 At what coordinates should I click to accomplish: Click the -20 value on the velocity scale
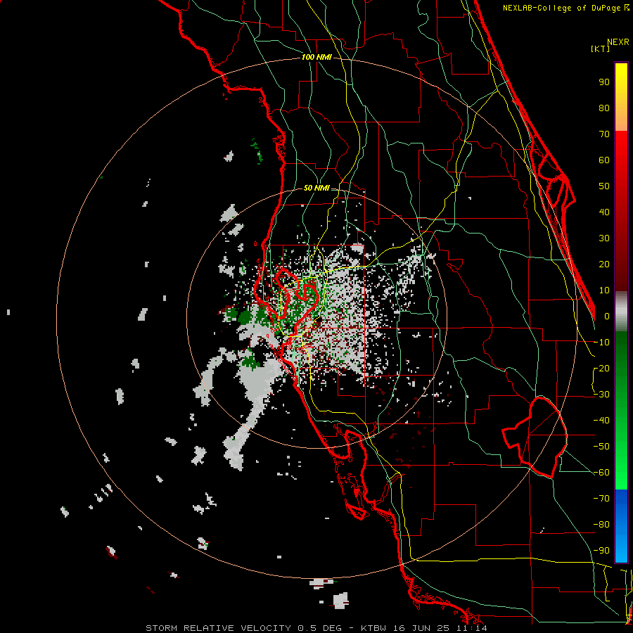[601, 368]
